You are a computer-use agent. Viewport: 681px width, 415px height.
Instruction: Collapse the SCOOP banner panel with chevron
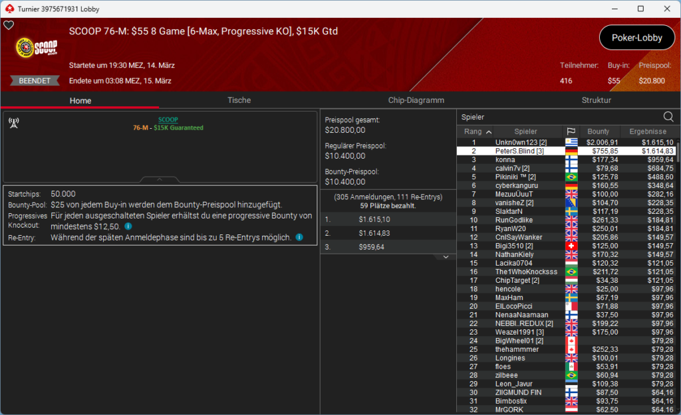(x=160, y=179)
